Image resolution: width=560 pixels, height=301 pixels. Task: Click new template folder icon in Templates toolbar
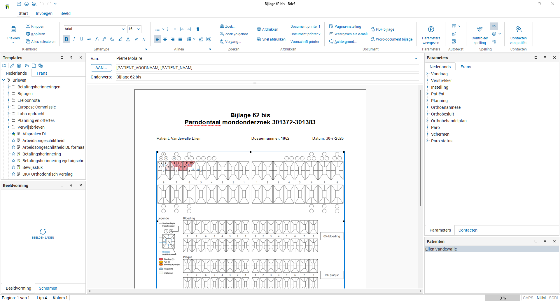click(4, 66)
